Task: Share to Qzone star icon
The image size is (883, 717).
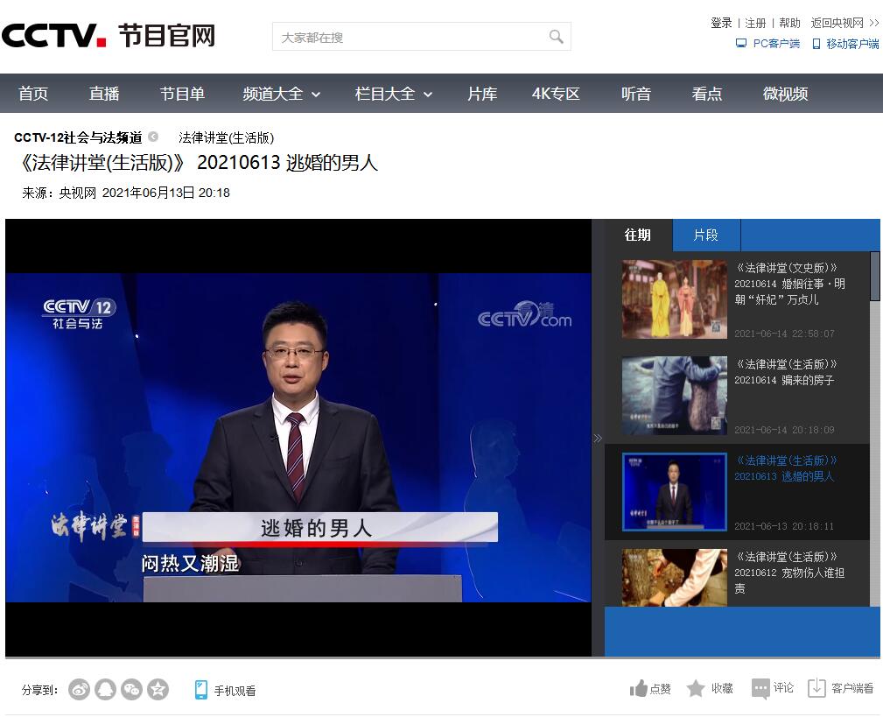Action: coord(158,690)
